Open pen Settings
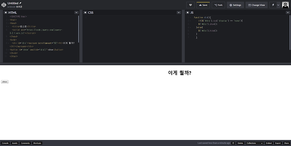The width and height of the screenshot is (291, 146). (x=235, y=5)
